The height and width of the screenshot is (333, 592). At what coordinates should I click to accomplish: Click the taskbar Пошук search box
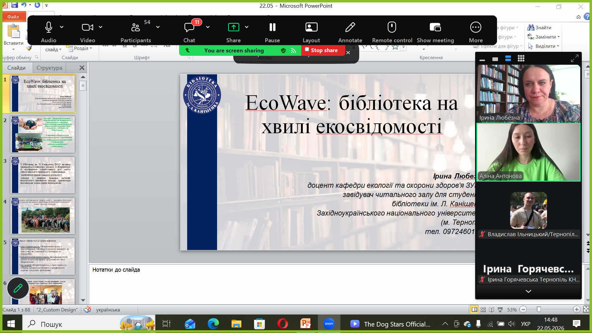pyautogui.click(x=89, y=324)
